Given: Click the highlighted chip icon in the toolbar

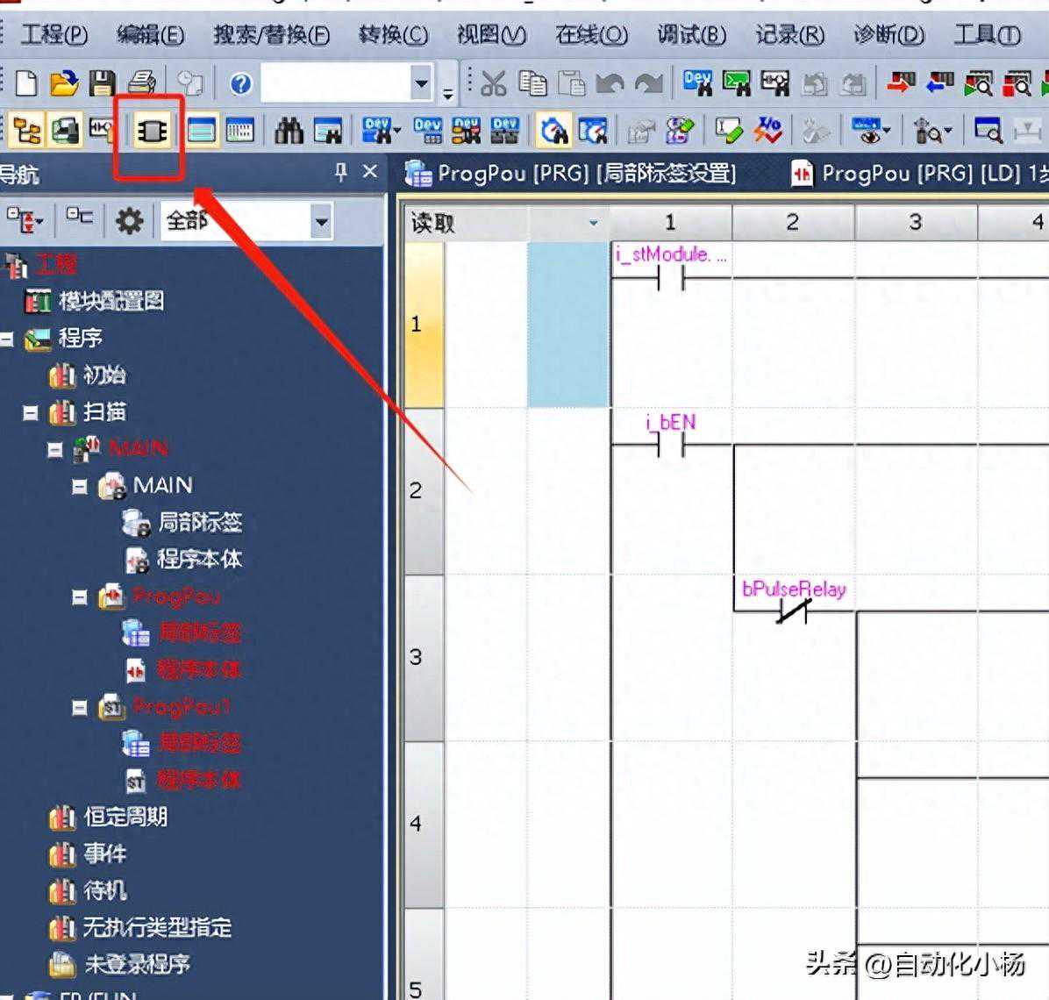Looking at the screenshot, I should click(x=151, y=132).
